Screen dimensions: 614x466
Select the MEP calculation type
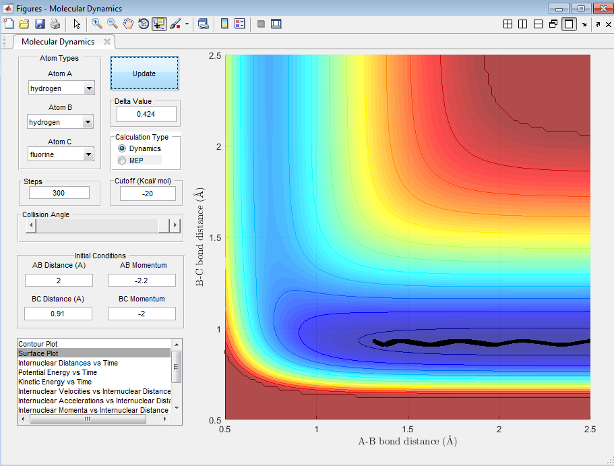click(122, 161)
